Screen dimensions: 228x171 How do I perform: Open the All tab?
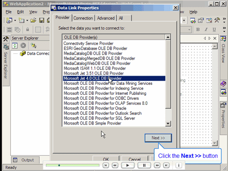(124, 18)
